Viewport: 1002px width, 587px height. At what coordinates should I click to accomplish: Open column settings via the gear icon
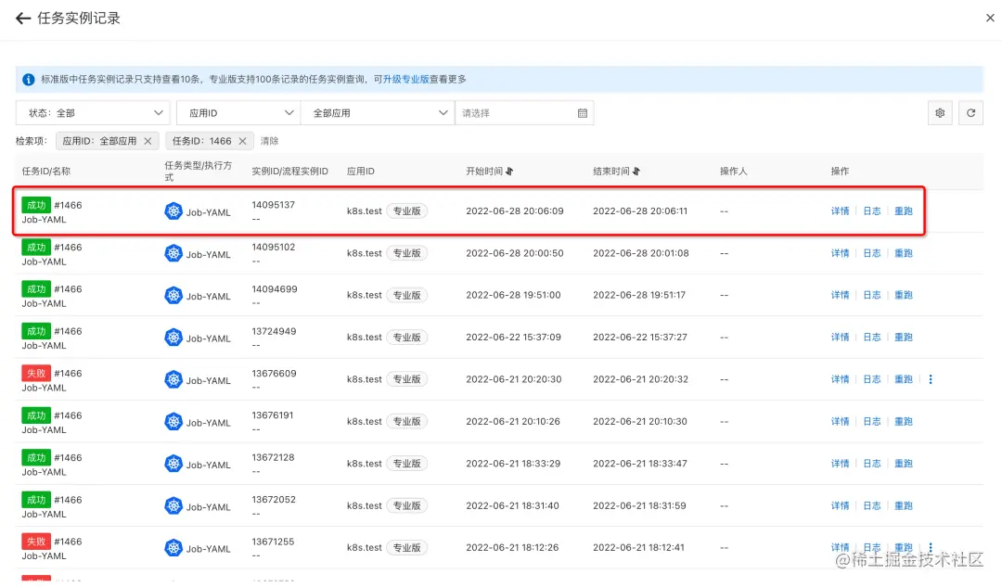pos(940,113)
